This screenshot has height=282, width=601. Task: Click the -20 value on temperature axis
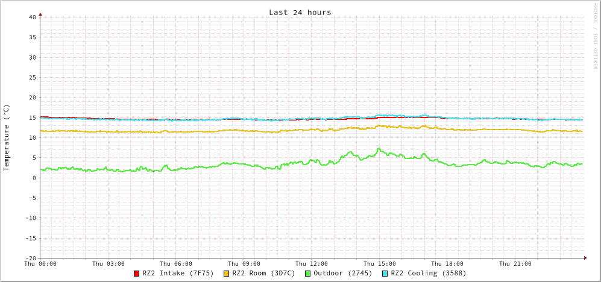30,258
